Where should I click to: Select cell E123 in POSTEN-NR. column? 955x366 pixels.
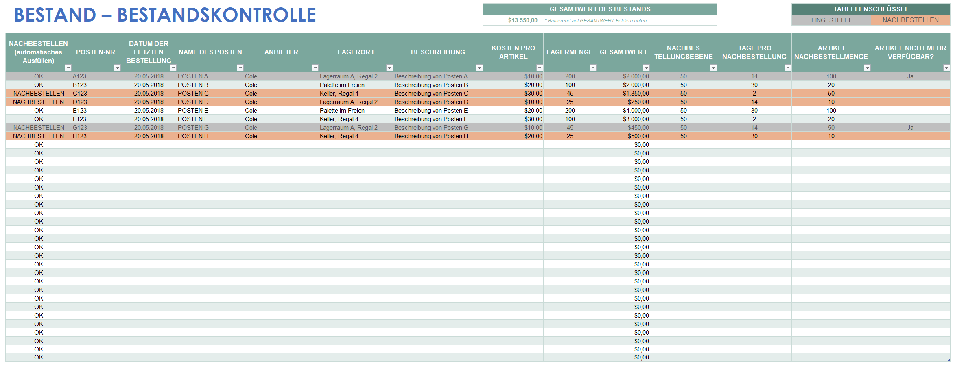click(x=96, y=111)
